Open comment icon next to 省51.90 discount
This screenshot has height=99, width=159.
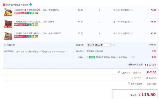coord(132,34)
